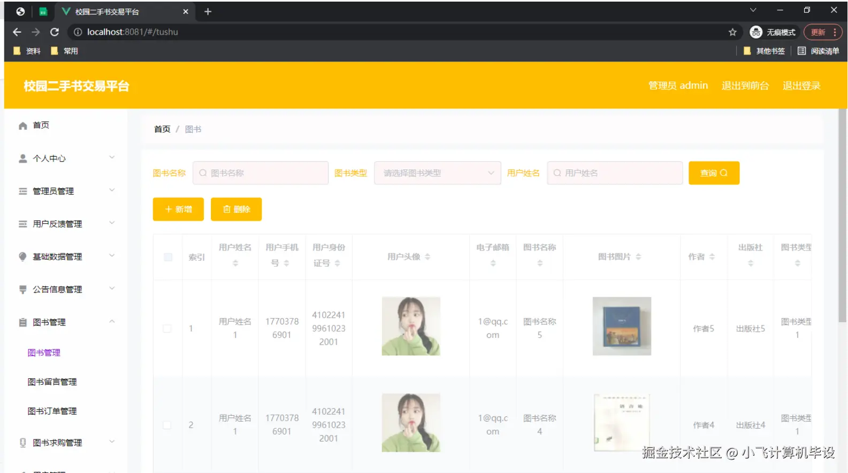Image resolution: width=848 pixels, height=473 pixels.
Task: Click 退出登录 in header
Action: pos(801,86)
